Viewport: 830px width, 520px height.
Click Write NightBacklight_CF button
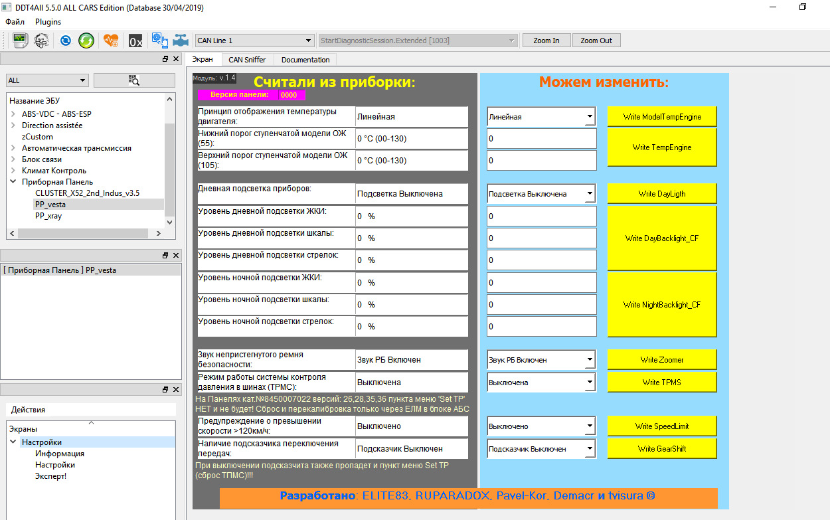(x=662, y=305)
